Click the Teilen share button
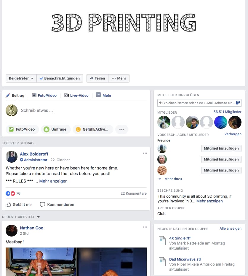Viewport: 248px width, 276px height. coord(97,78)
